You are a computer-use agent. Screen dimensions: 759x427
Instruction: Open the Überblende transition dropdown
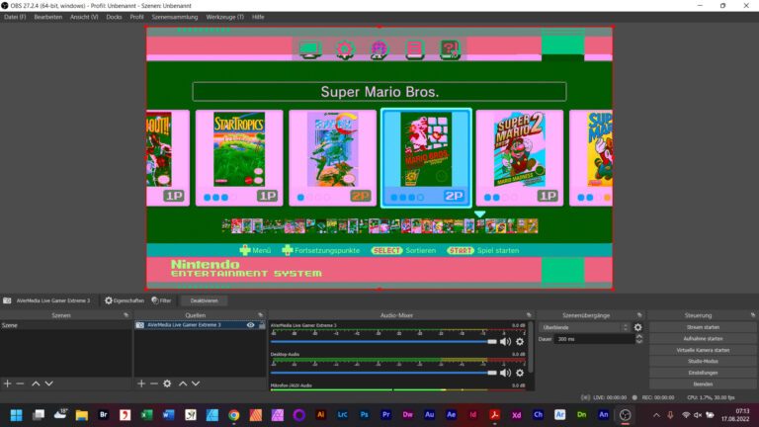pos(585,328)
